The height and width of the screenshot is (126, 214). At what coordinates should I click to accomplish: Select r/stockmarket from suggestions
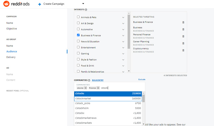(108, 99)
